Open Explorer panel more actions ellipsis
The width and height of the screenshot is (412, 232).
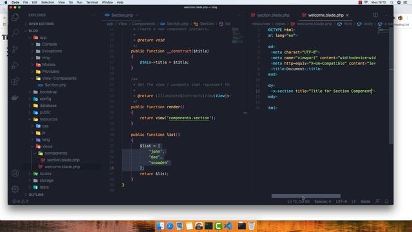click(x=93, y=15)
